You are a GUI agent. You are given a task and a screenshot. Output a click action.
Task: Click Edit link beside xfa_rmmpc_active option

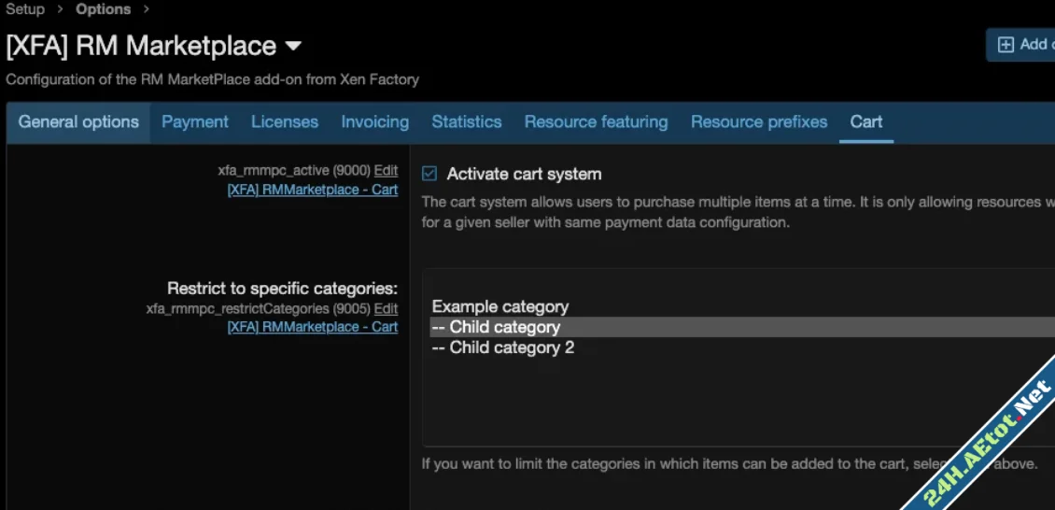coord(386,171)
